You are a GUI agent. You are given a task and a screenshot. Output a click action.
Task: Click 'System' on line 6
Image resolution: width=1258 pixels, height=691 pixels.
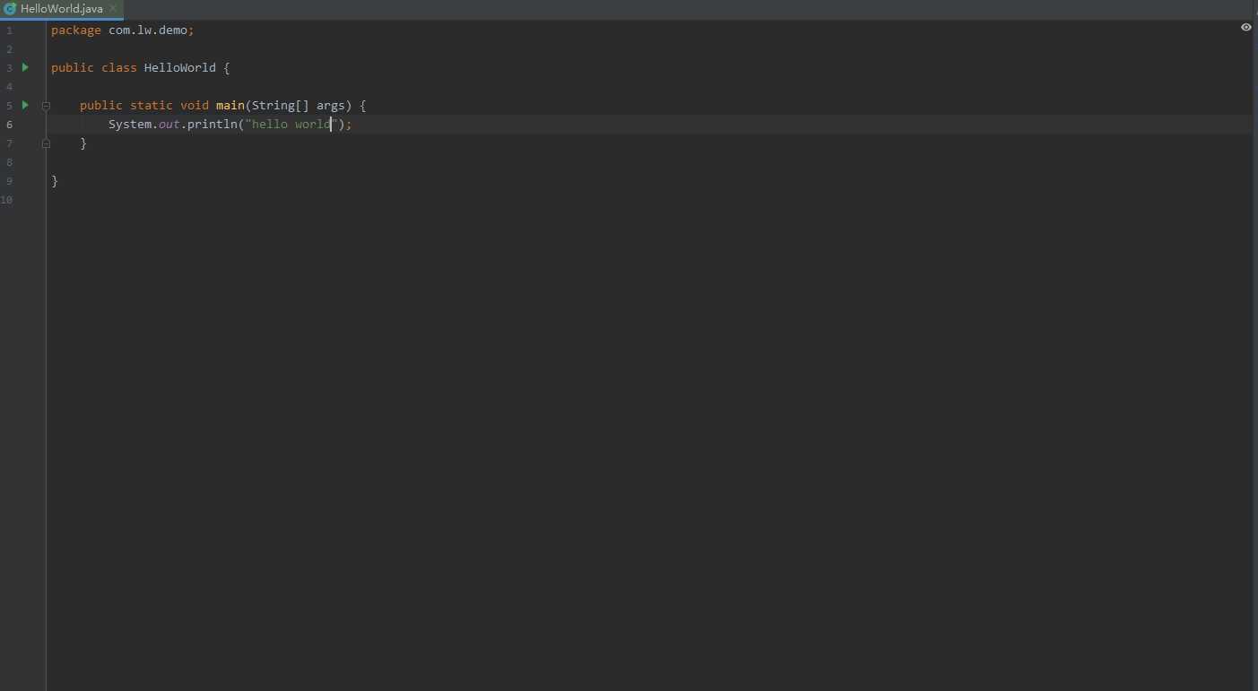[130, 124]
